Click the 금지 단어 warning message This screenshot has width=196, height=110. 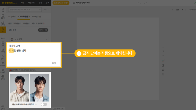[23, 70]
